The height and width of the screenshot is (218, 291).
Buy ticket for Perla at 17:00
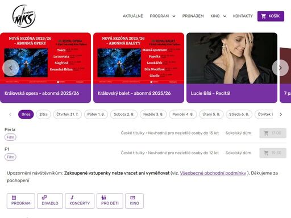pyautogui.click(x=273, y=133)
